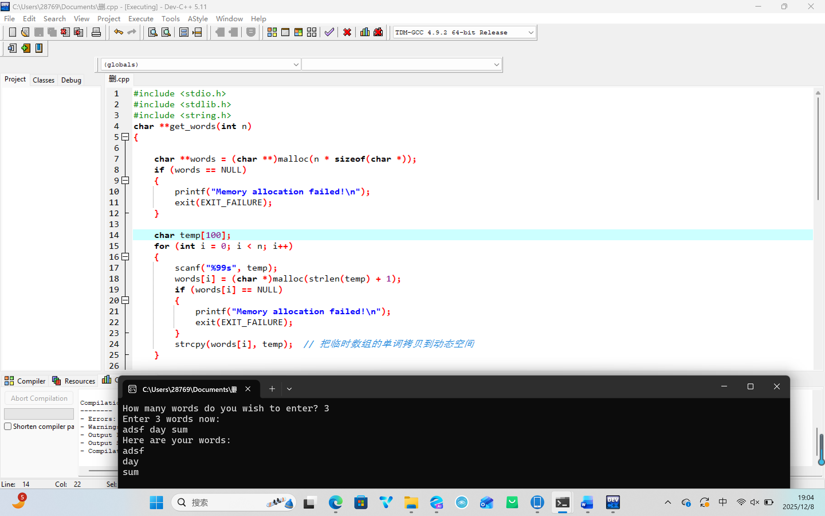
Task: Click the Undo arrow icon
Action: [118, 32]
